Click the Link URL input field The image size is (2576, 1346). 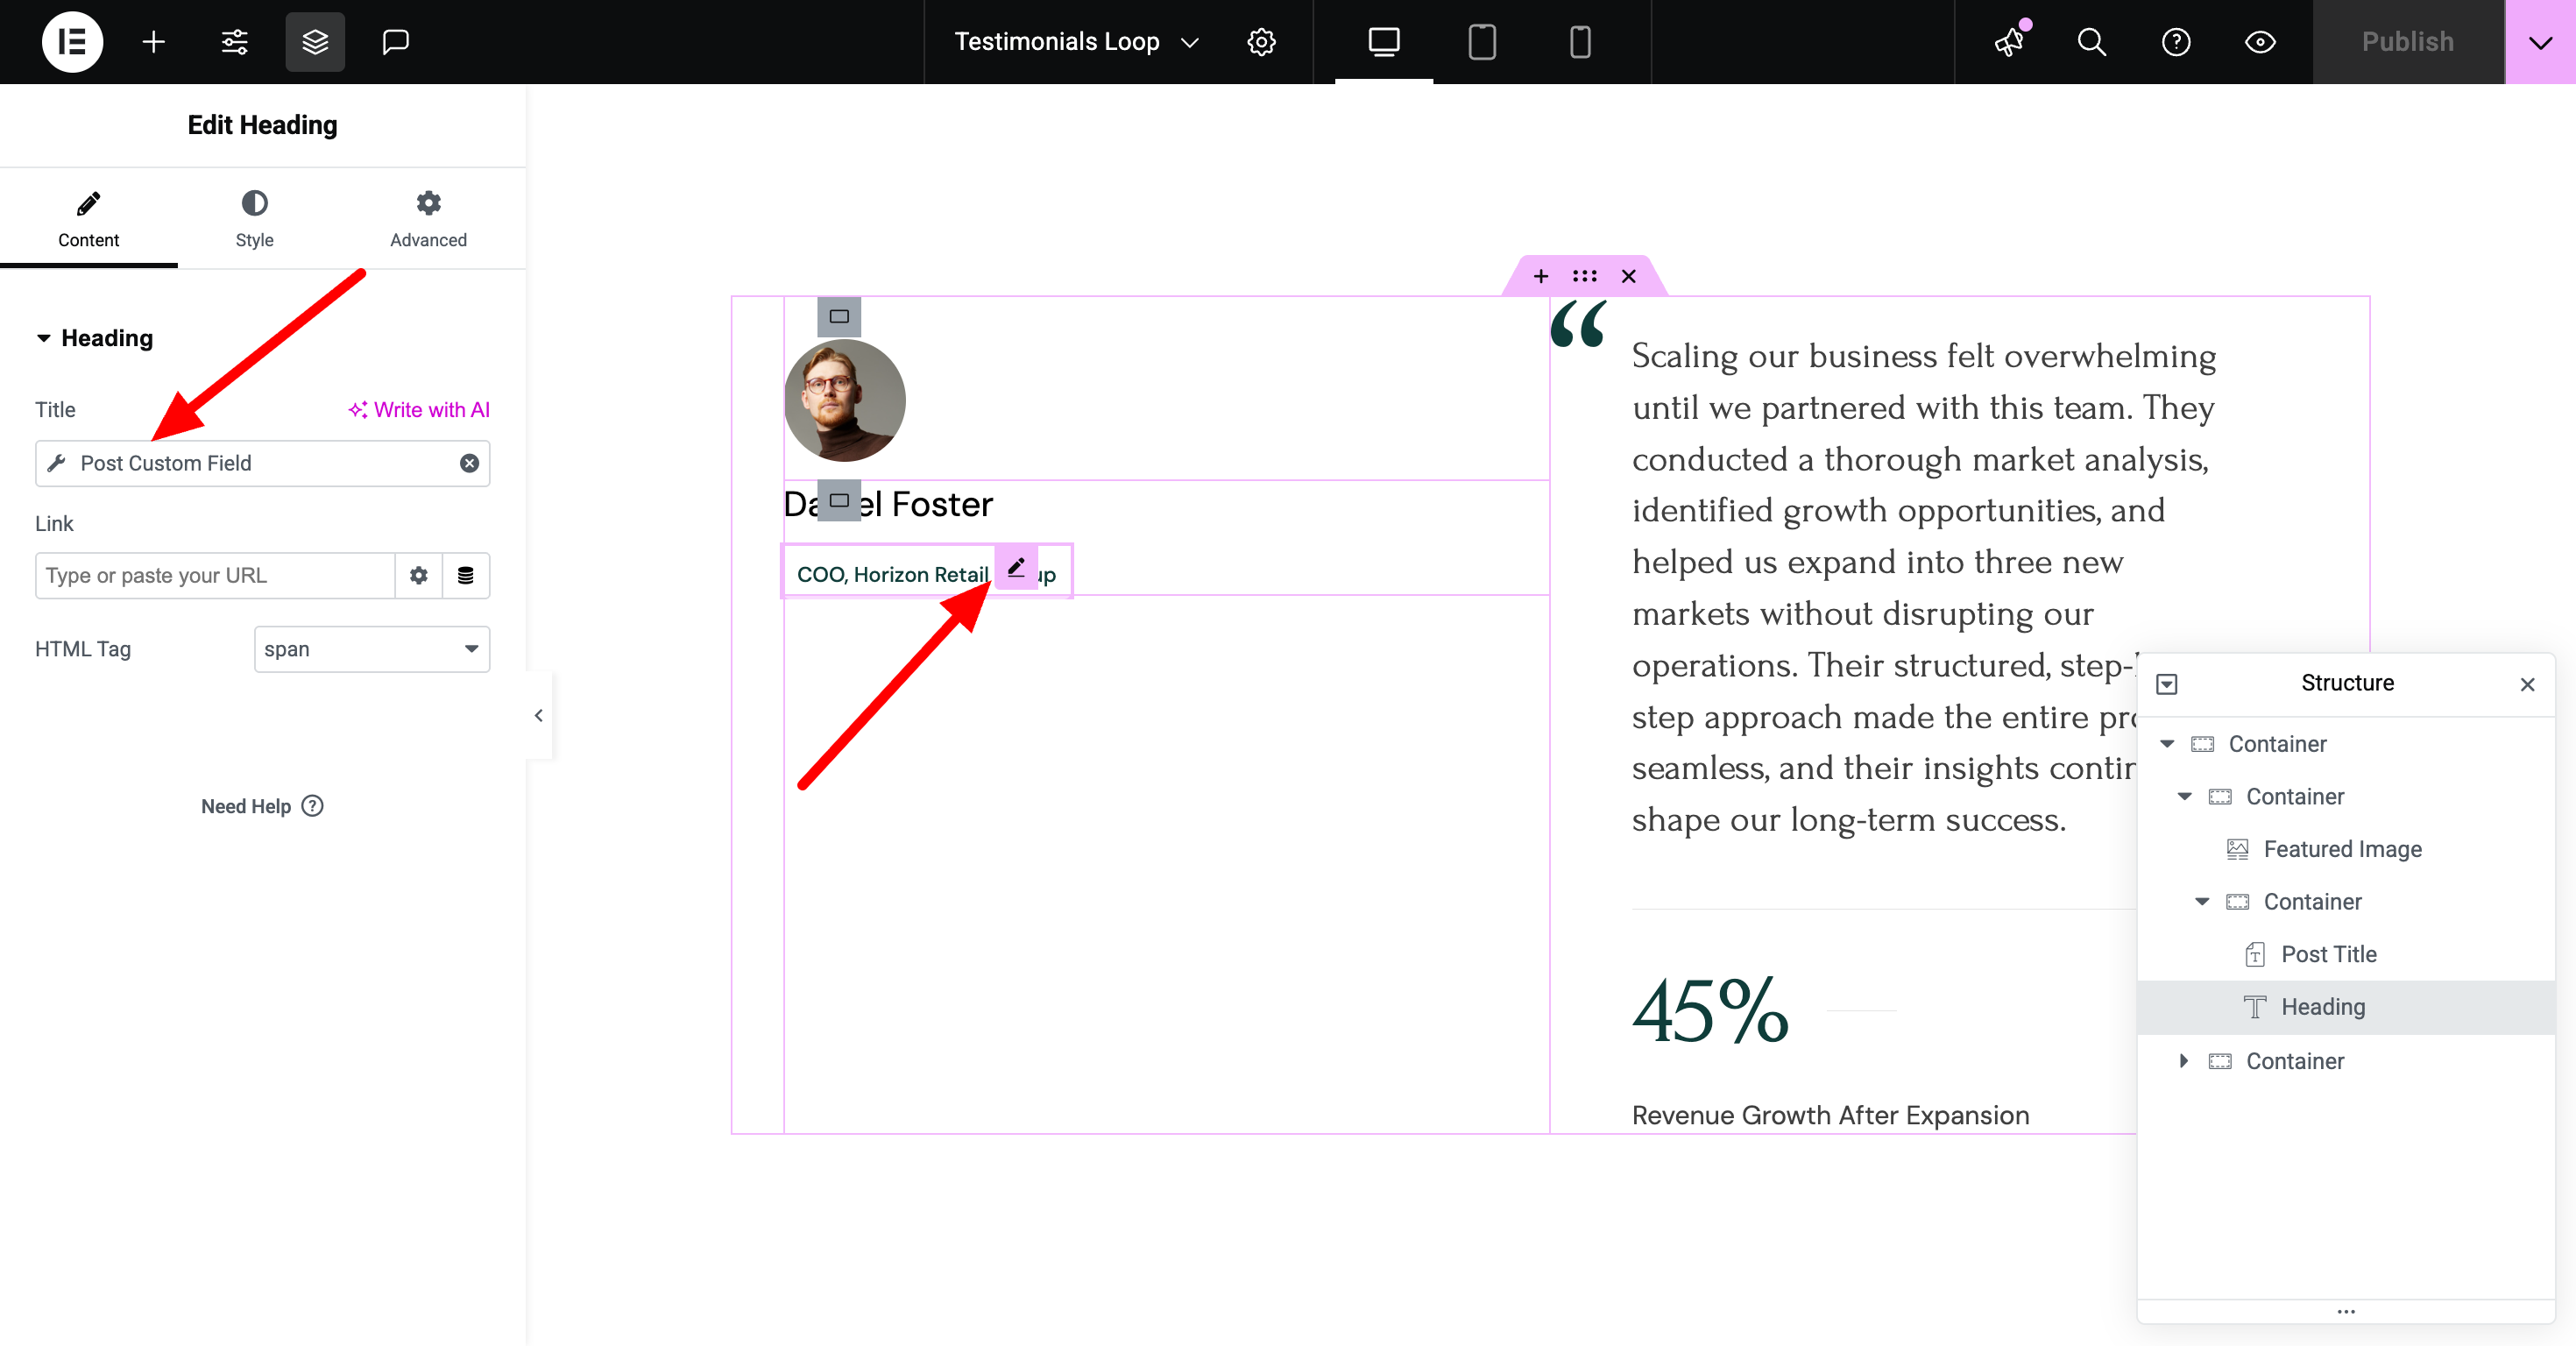(215, 575)
